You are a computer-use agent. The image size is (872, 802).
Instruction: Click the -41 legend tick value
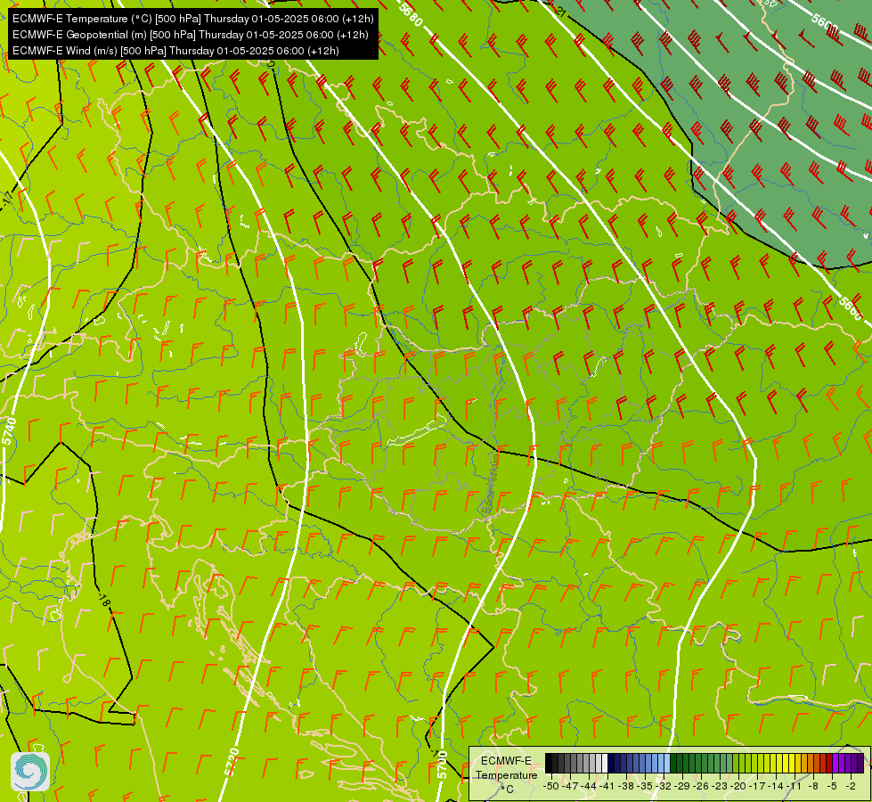click(x=608, y=786)
